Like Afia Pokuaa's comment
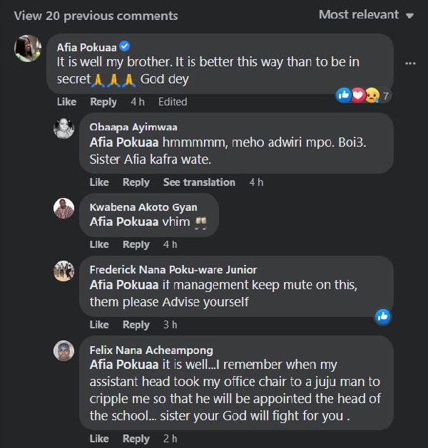This screenshot has height=448, width=428. click(66, 102)
